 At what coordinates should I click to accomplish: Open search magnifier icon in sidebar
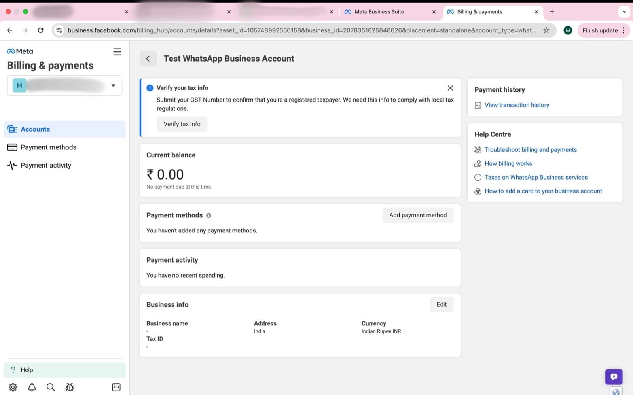(x=51, y=387)
